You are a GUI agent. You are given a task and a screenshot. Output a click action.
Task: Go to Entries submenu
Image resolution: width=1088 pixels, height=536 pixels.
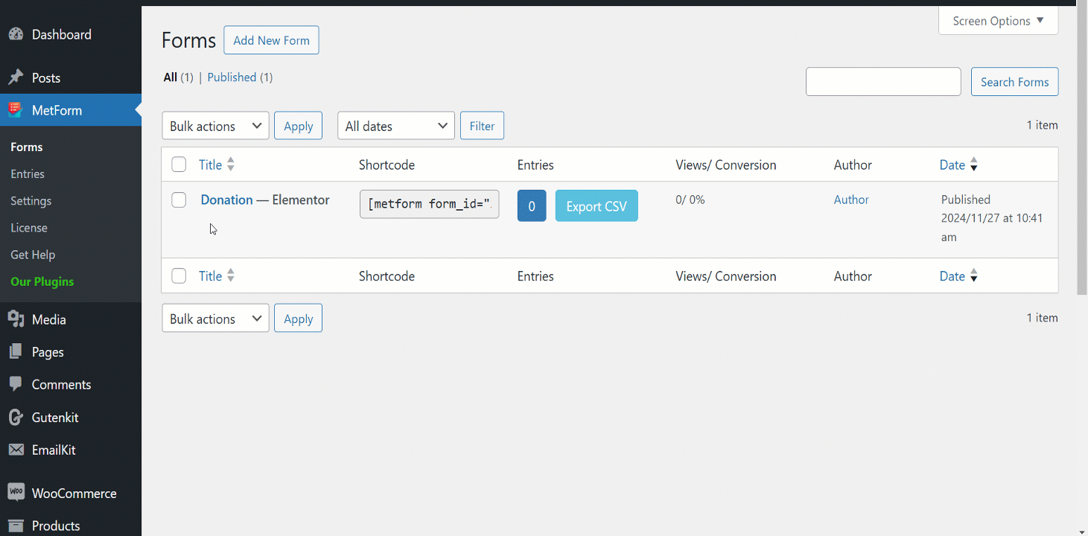tap(28, 173)
